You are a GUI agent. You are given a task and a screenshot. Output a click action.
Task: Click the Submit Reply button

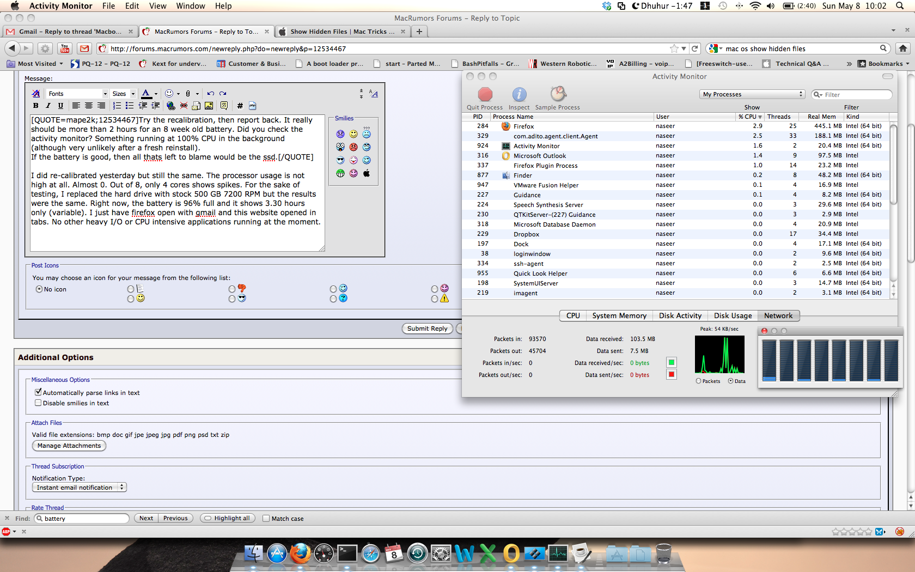[x=428, y=328]
